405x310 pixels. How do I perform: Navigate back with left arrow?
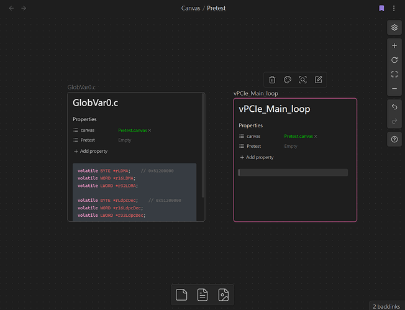click(x=11, y=8)
